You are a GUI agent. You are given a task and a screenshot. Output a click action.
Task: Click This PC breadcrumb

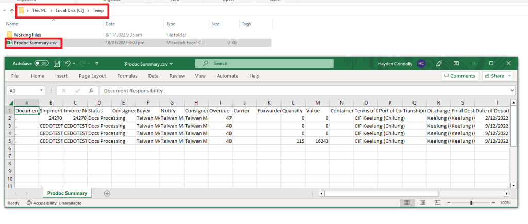click(x=39, y=11)
